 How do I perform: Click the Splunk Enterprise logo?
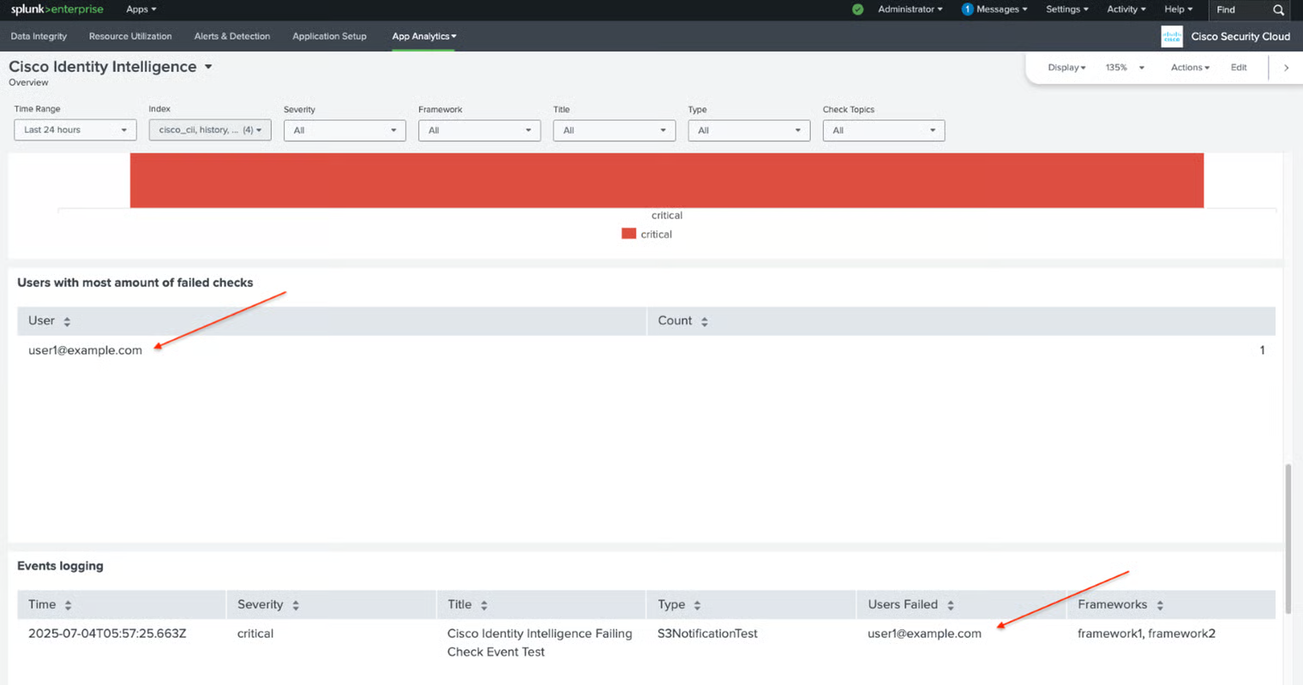coord(57,9)
